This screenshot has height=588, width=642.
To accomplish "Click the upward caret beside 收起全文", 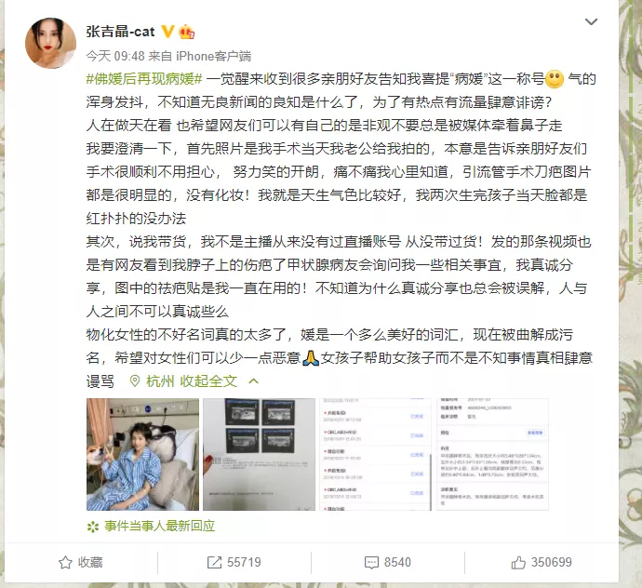I will click(253, 381).
